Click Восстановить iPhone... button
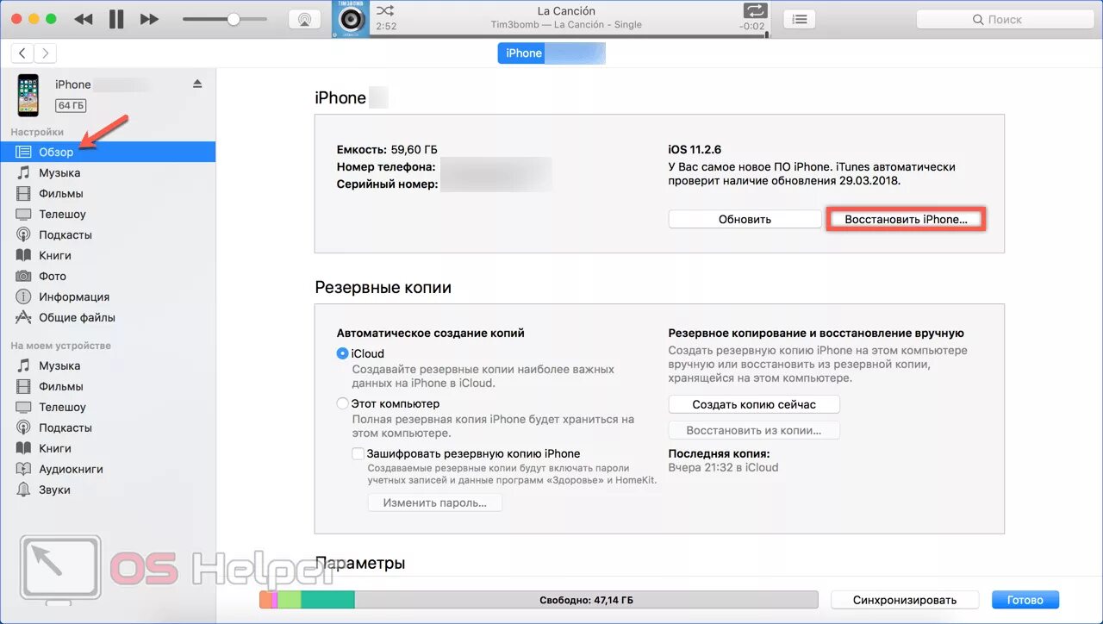Image resolution: width=1103 pixels, height=624 pixels. coord(906,219)
